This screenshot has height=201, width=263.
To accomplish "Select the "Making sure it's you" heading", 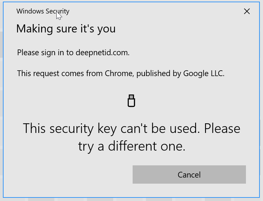I will coord(66,29).
